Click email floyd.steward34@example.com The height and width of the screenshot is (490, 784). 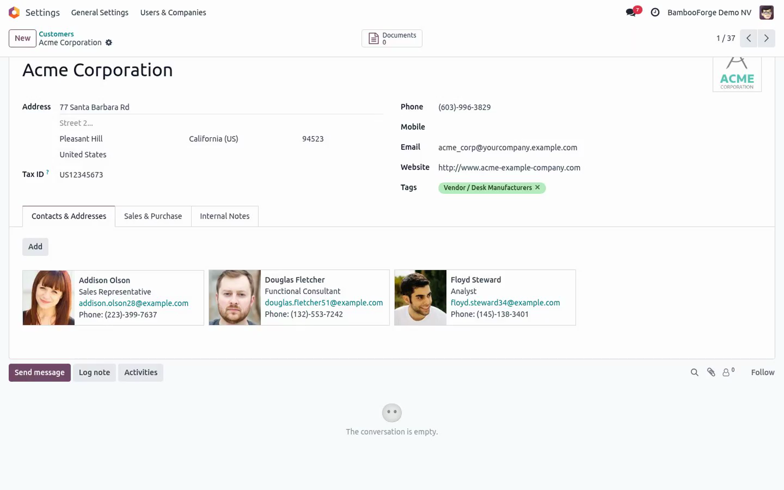coord(505,303)
